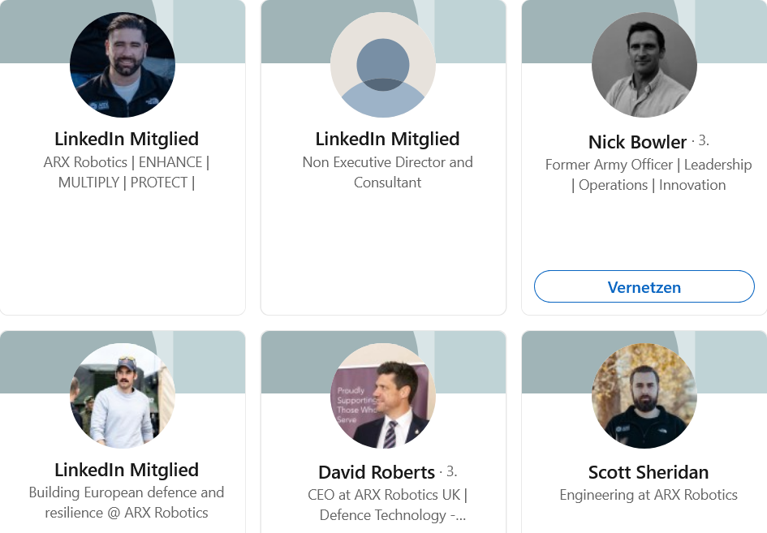
Task: Open David Roberts' profile picture
Action: coord(383,396)
